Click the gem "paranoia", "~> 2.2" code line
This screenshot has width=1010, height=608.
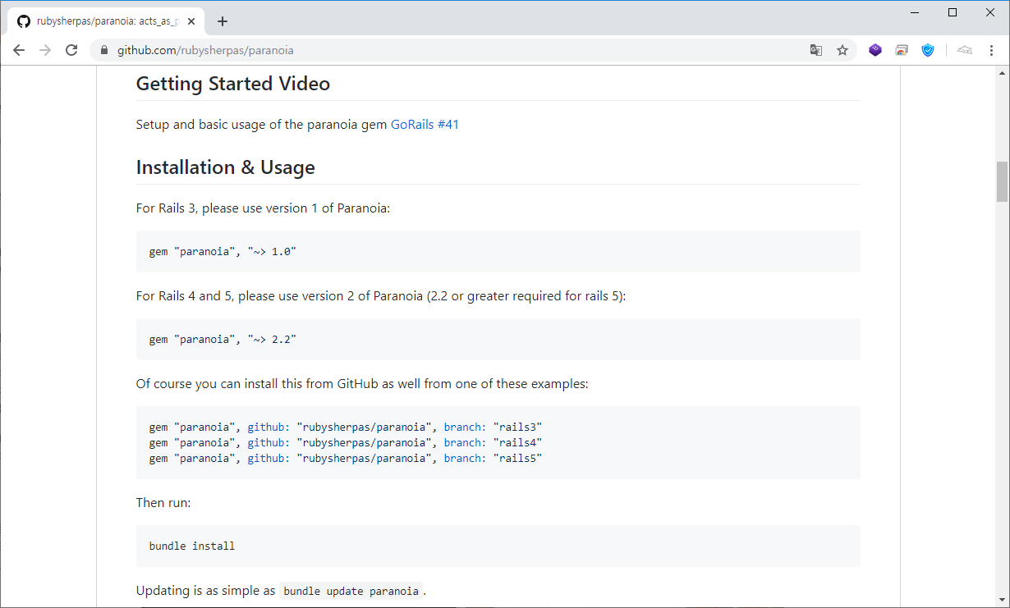coord(223,340)
